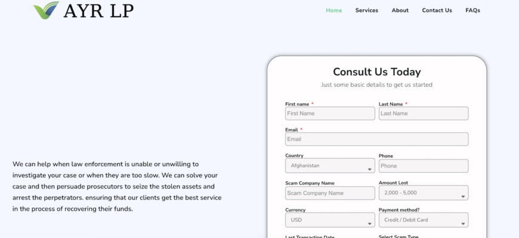519x238 pixels.
Task: Click the First Name input field
Action: pos(330,114)
